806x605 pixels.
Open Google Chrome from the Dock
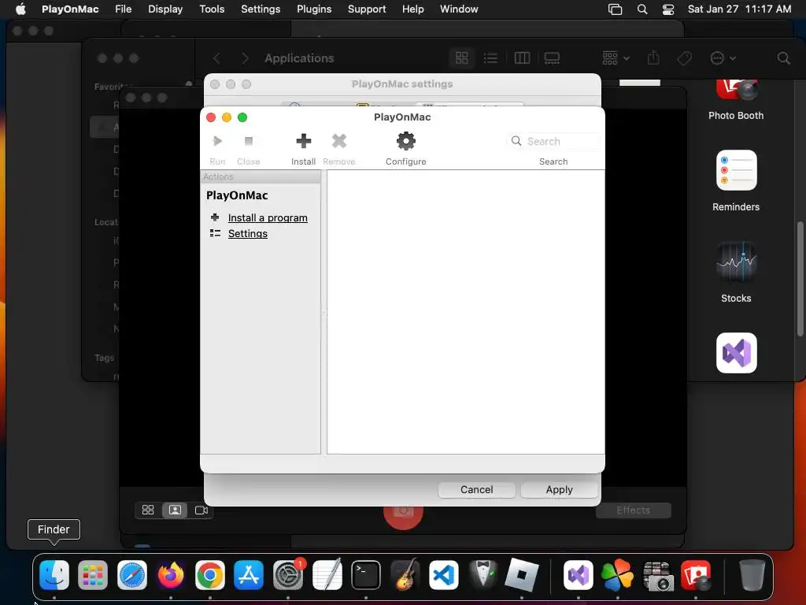click(209, 574)
